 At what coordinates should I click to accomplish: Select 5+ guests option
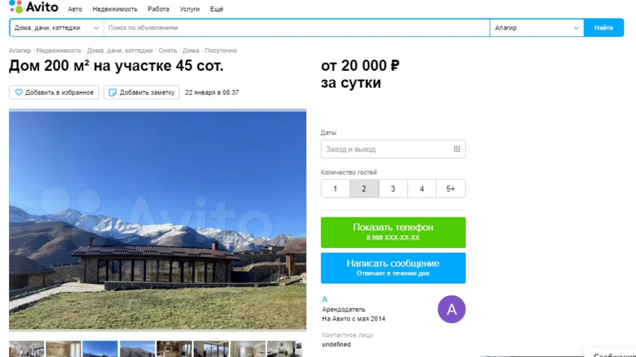point(451,188)
